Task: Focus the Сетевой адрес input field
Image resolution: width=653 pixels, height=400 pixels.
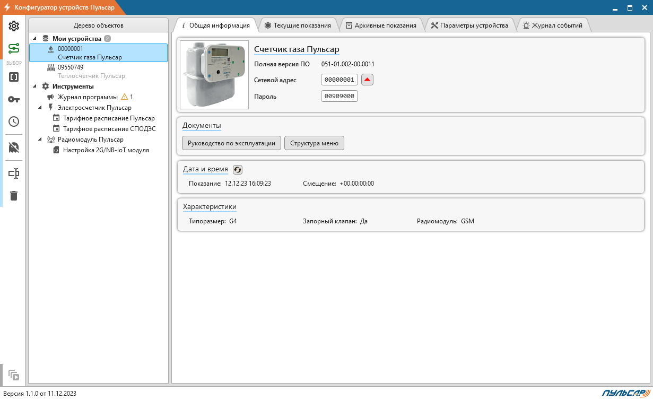Action: 339,80
